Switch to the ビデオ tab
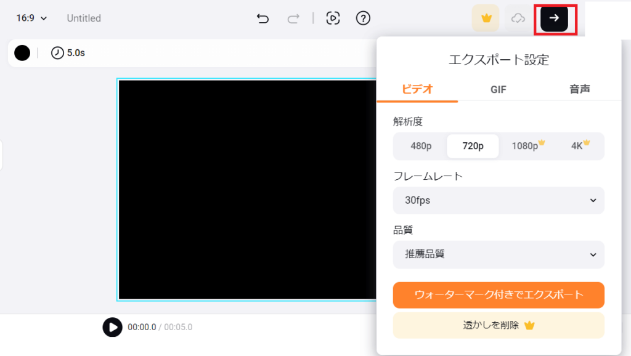 [x=417, y=89]
